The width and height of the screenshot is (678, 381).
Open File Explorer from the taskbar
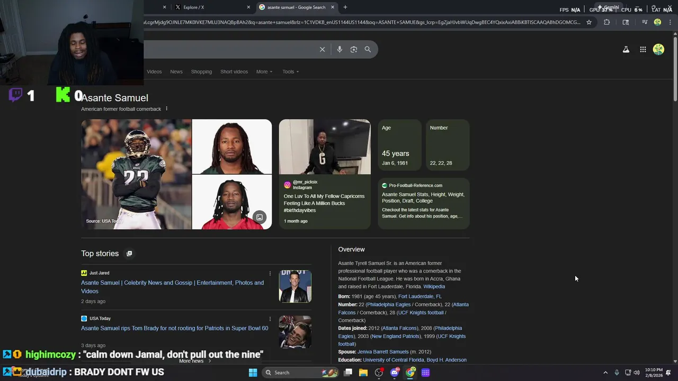tap(363, 373)
